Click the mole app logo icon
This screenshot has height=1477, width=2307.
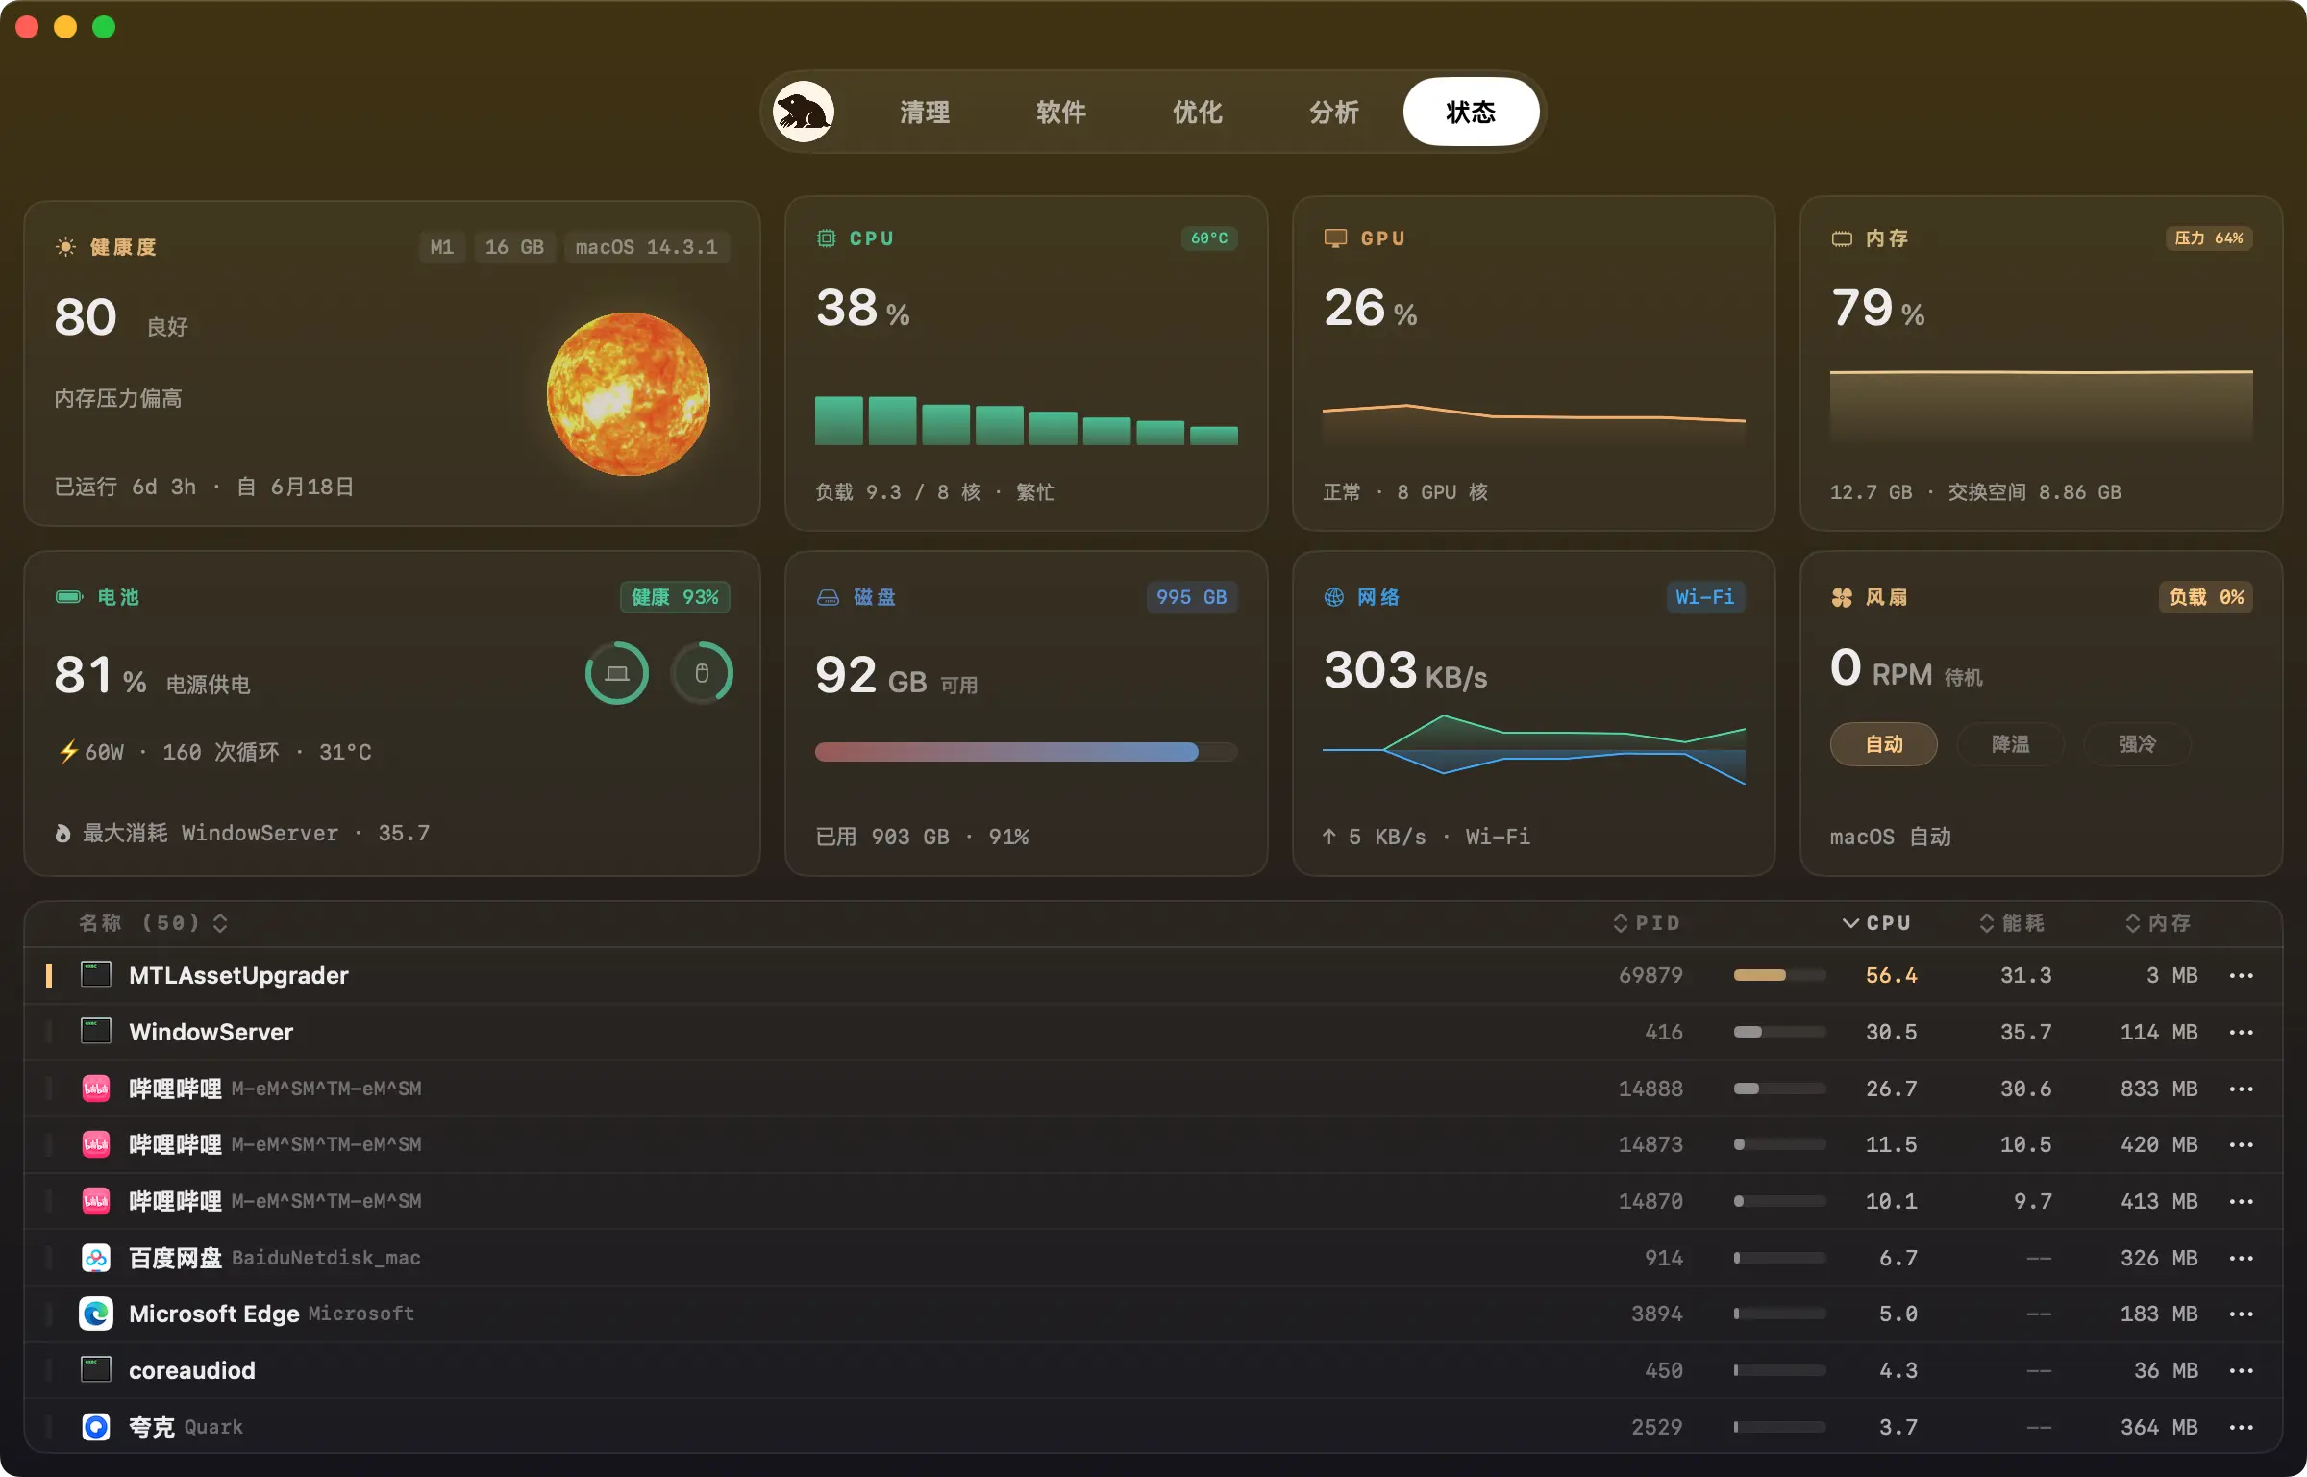click(x=804, y=112)
